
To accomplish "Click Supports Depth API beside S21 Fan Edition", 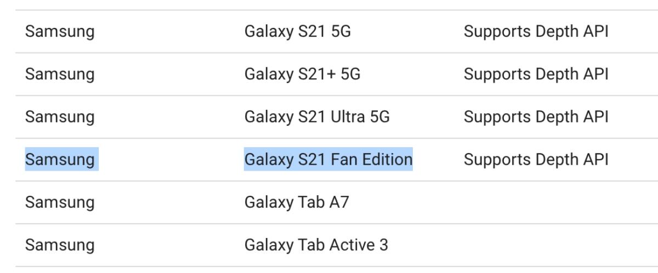I will [536, 160].
